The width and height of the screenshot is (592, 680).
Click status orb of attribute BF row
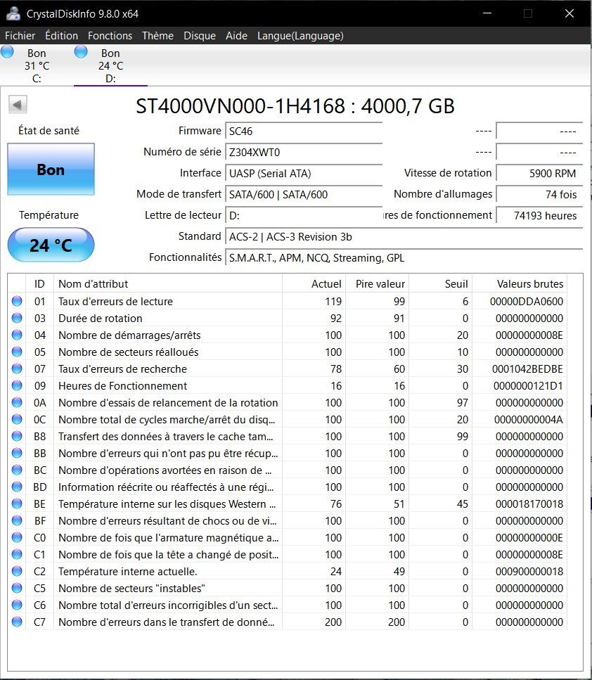(17, 520)
